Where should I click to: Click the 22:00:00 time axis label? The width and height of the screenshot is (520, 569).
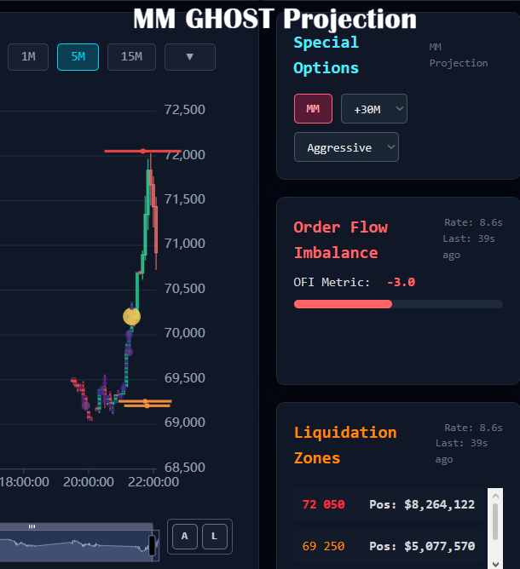pos(153,482)
